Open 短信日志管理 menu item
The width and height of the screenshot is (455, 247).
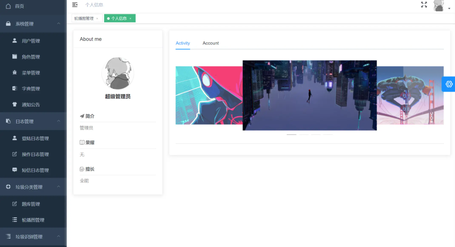(x=33, y=170)
